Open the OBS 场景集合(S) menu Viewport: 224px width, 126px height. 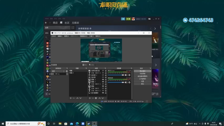click(x=83, y=36)
